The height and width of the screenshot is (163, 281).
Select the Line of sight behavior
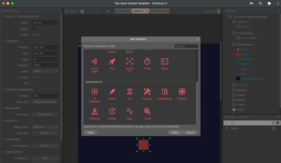coord(94,65)
